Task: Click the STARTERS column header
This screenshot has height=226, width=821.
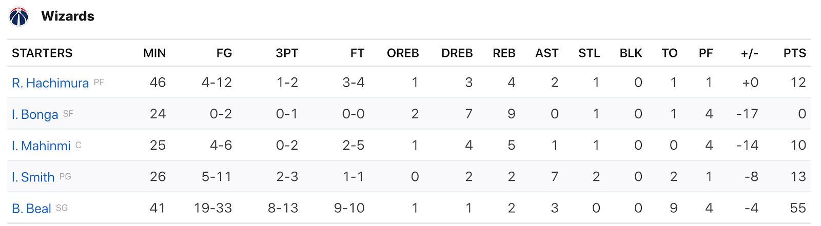Action: [42, 53]
